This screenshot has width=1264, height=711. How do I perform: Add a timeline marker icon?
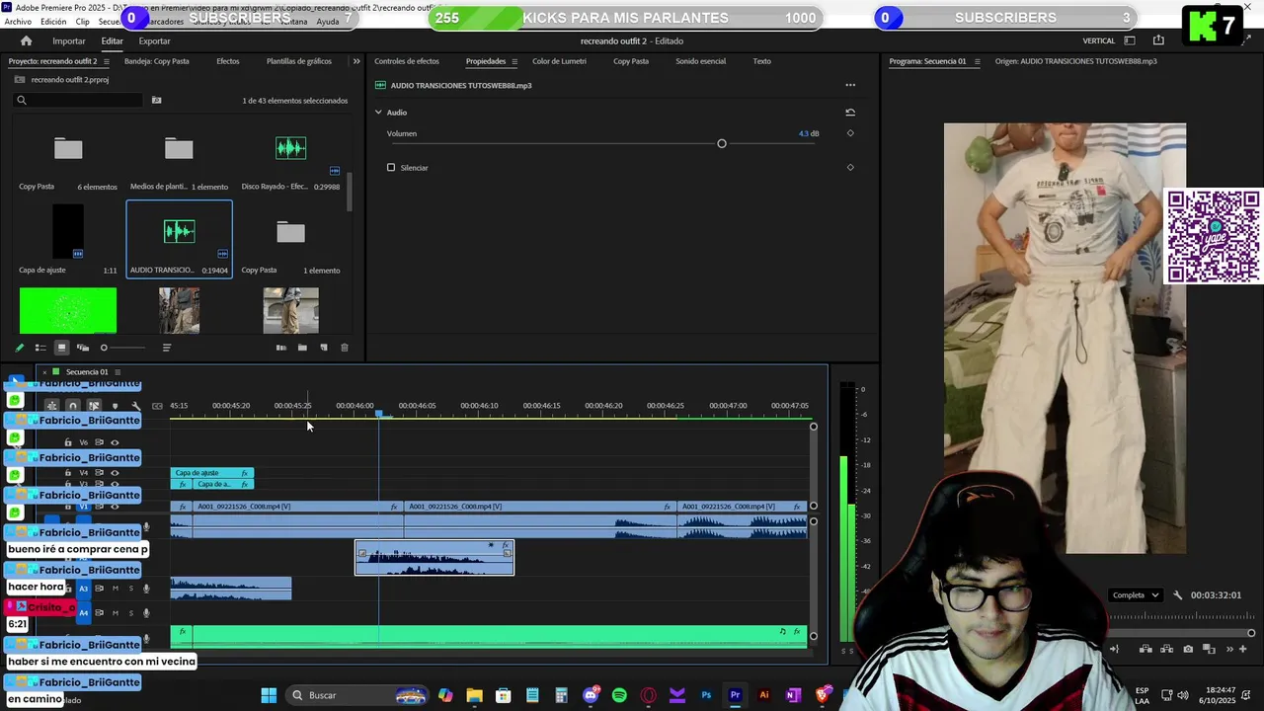(x=115, y=406)
